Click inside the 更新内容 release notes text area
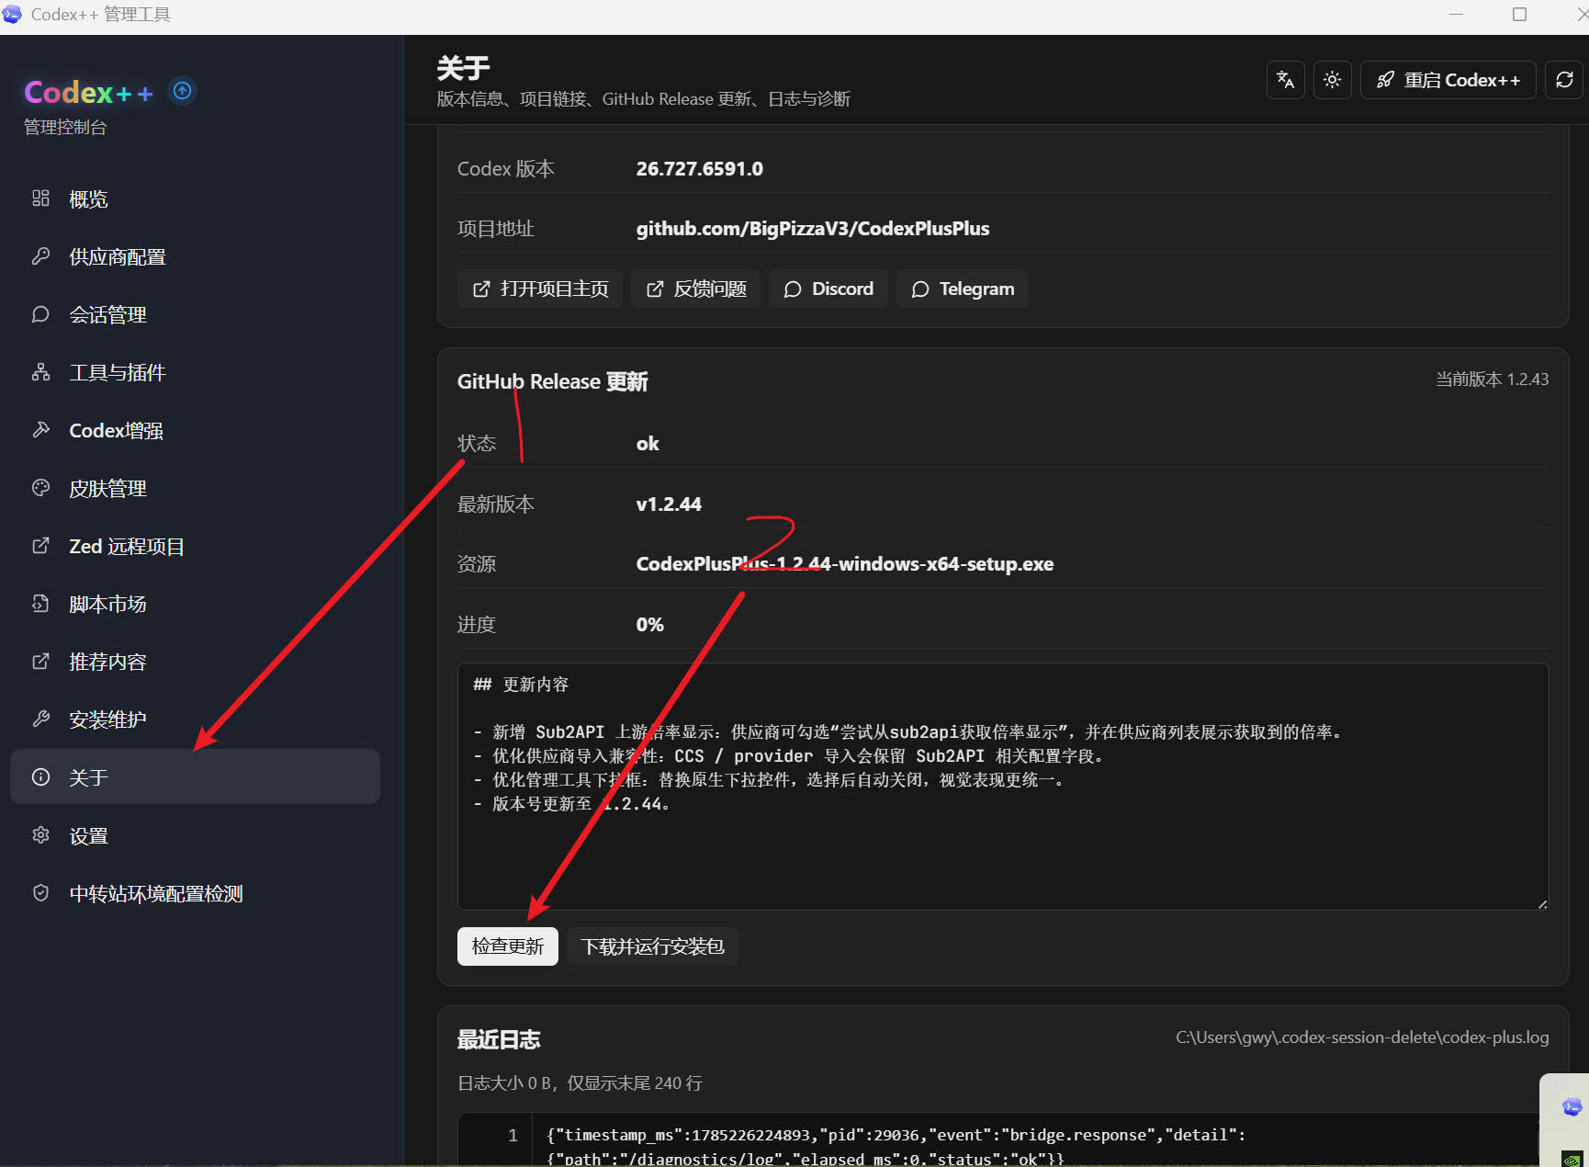The height and width of the screenshot is (1167, 1589). pyautogui.click(x=1003, y=787)
